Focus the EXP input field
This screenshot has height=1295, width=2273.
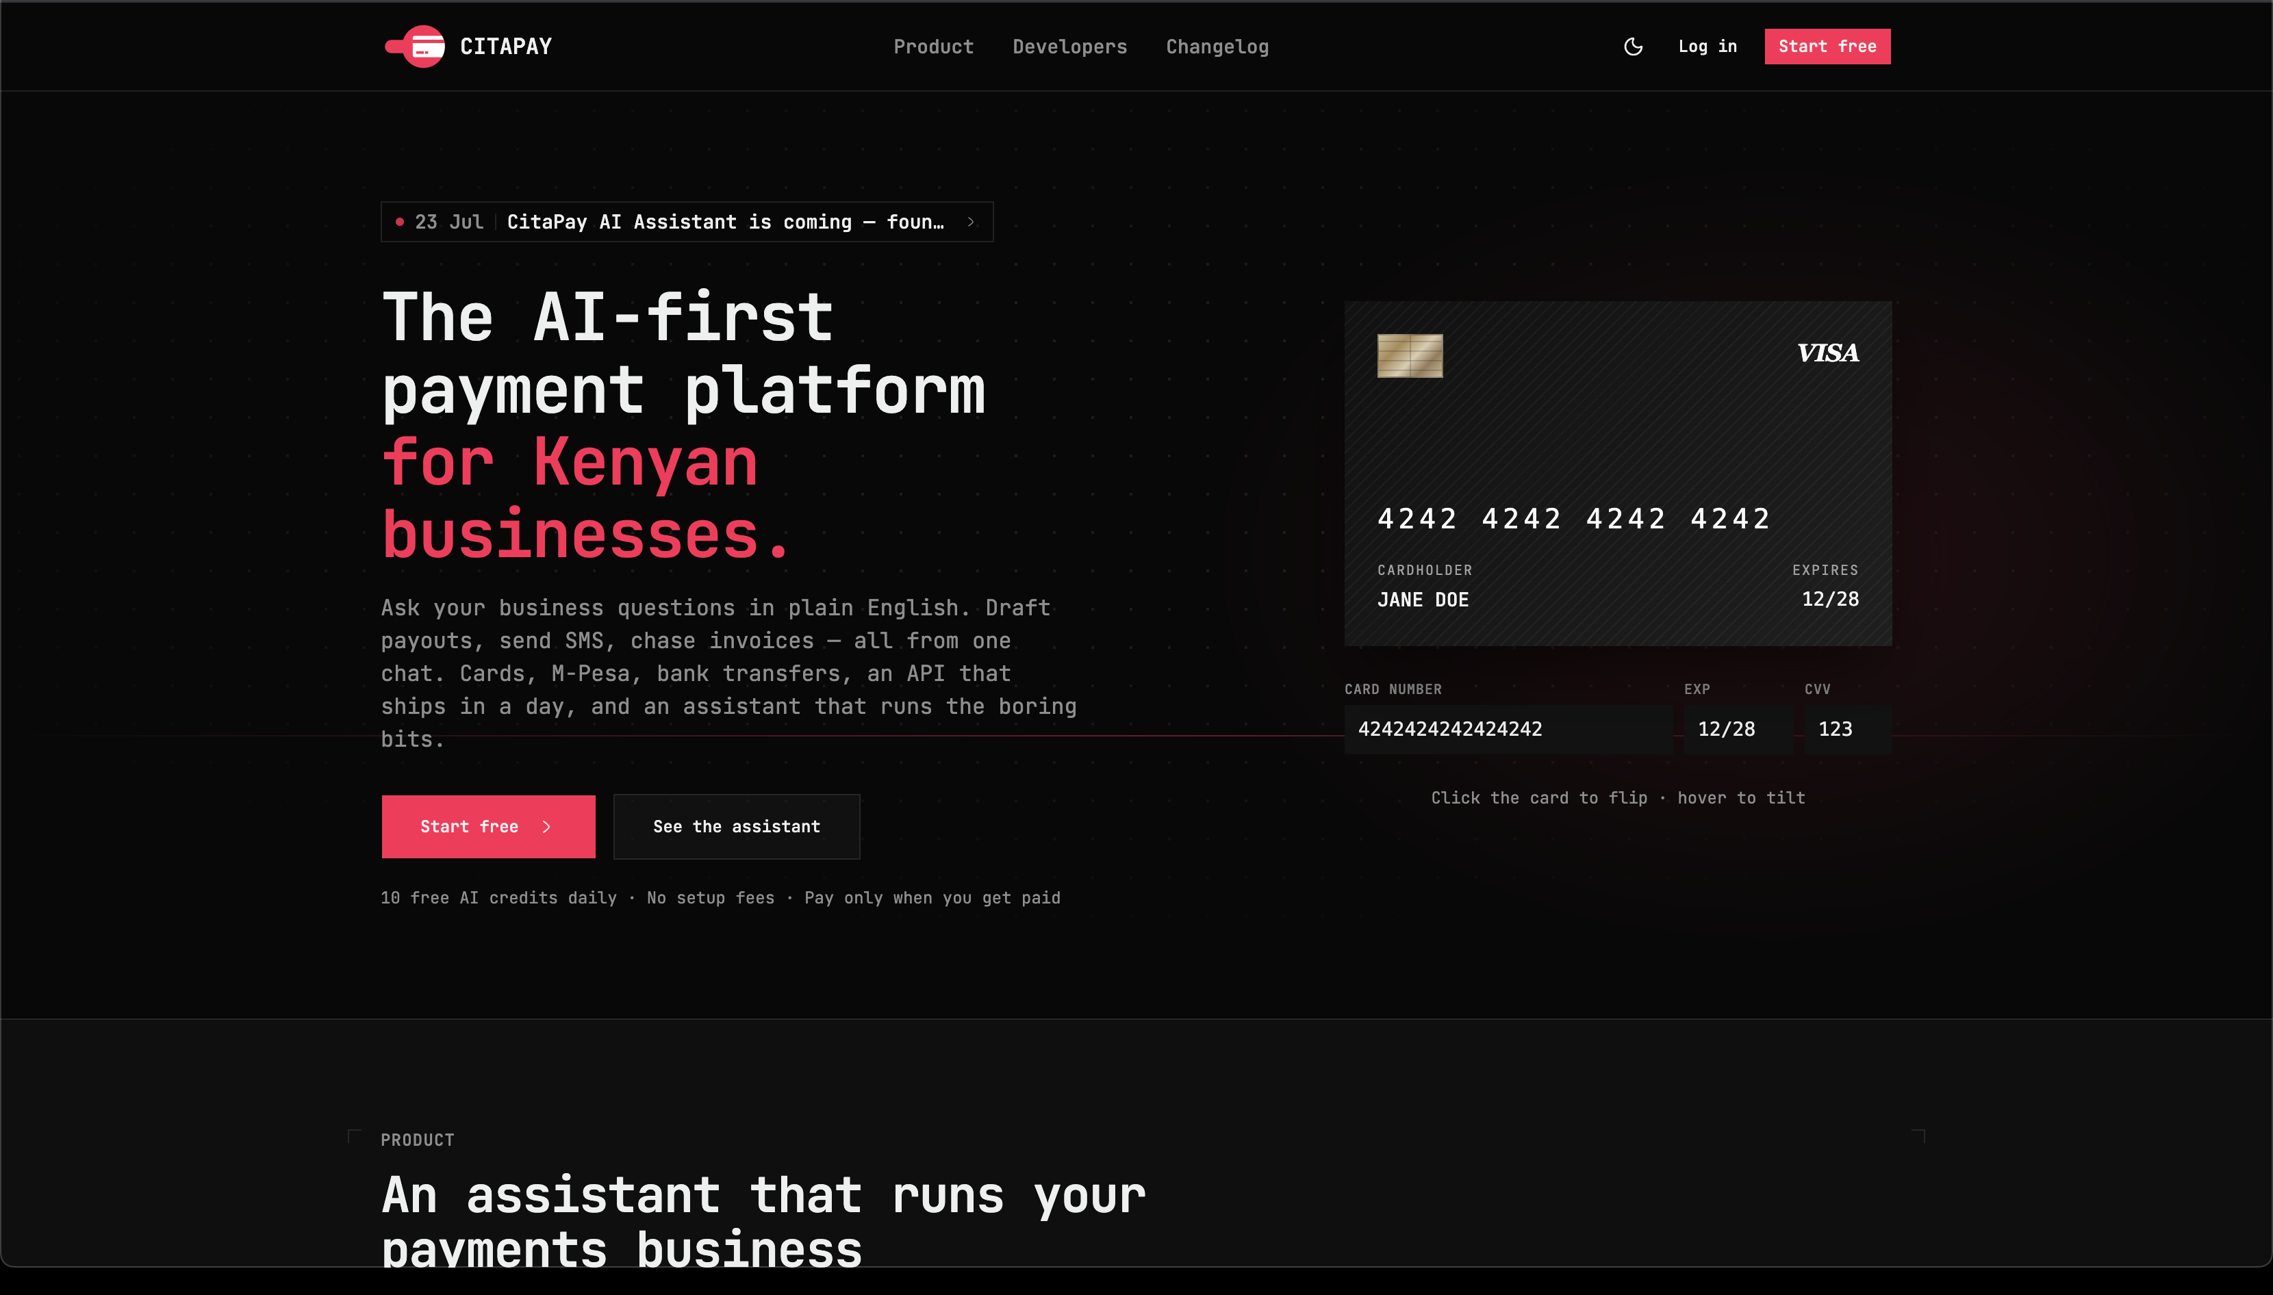click(x=1738, y=730)
